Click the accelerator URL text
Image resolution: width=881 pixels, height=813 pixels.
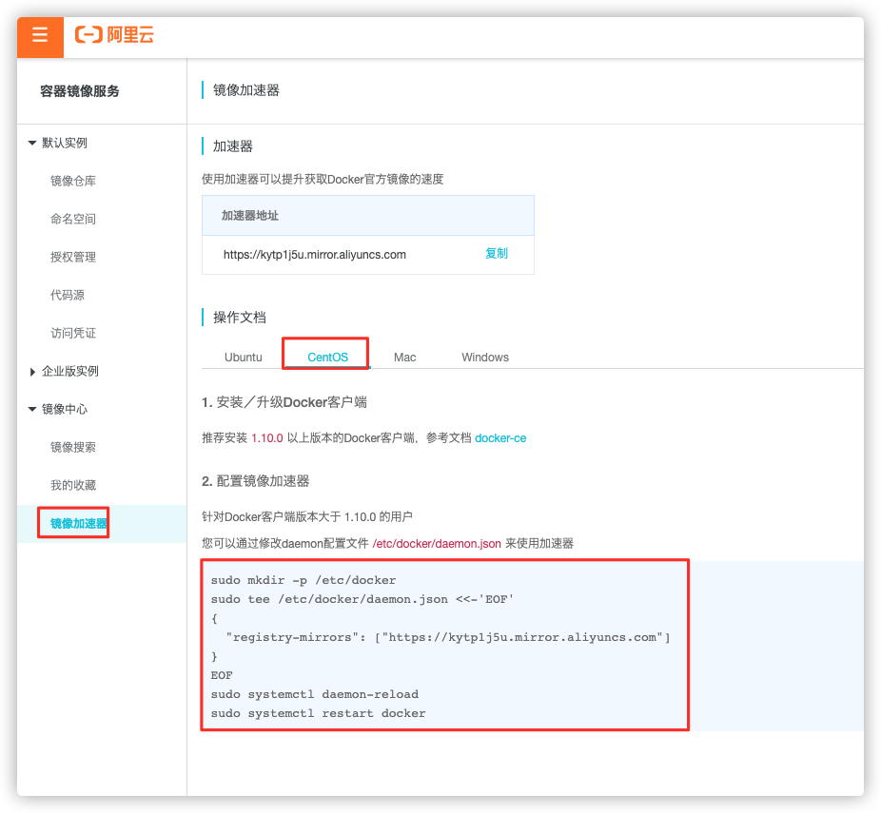click(x=315, y=255)
